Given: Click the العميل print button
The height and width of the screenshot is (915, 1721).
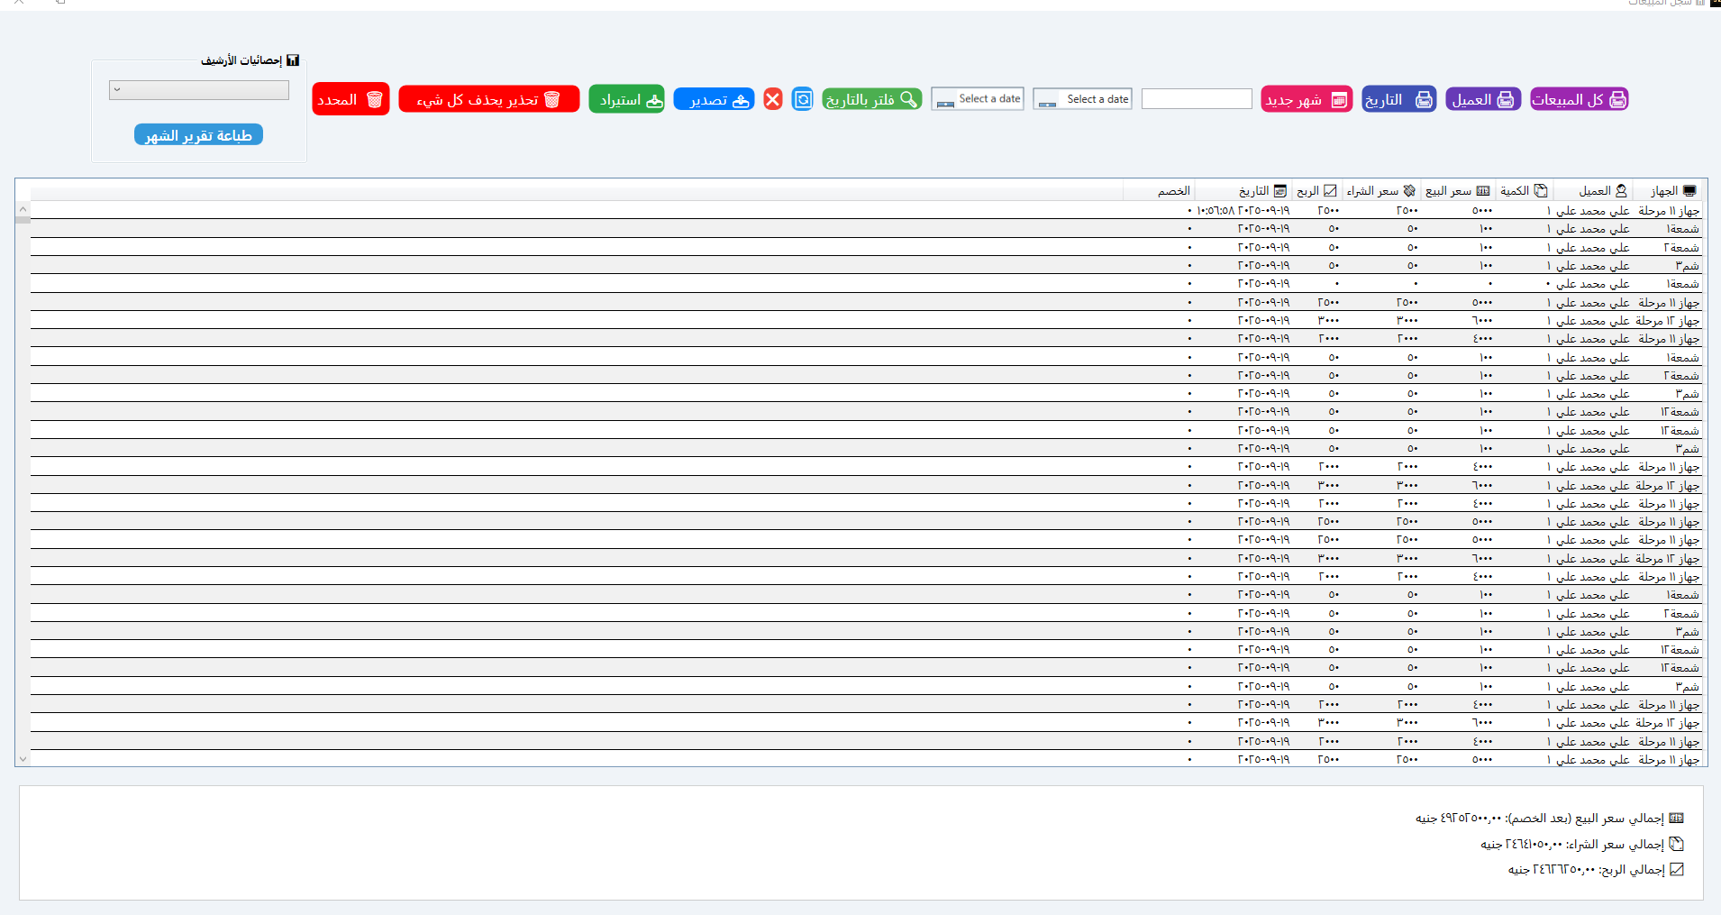Looking at the screenshot, I should point(1482,99).
